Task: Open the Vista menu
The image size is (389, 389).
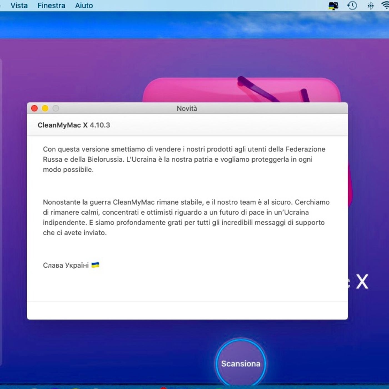Action: click(19, 6)
